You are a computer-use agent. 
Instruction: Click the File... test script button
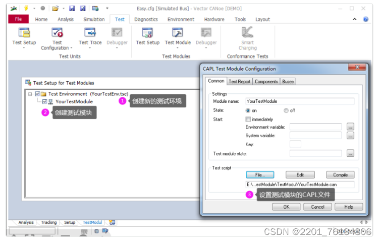point(260,174)
